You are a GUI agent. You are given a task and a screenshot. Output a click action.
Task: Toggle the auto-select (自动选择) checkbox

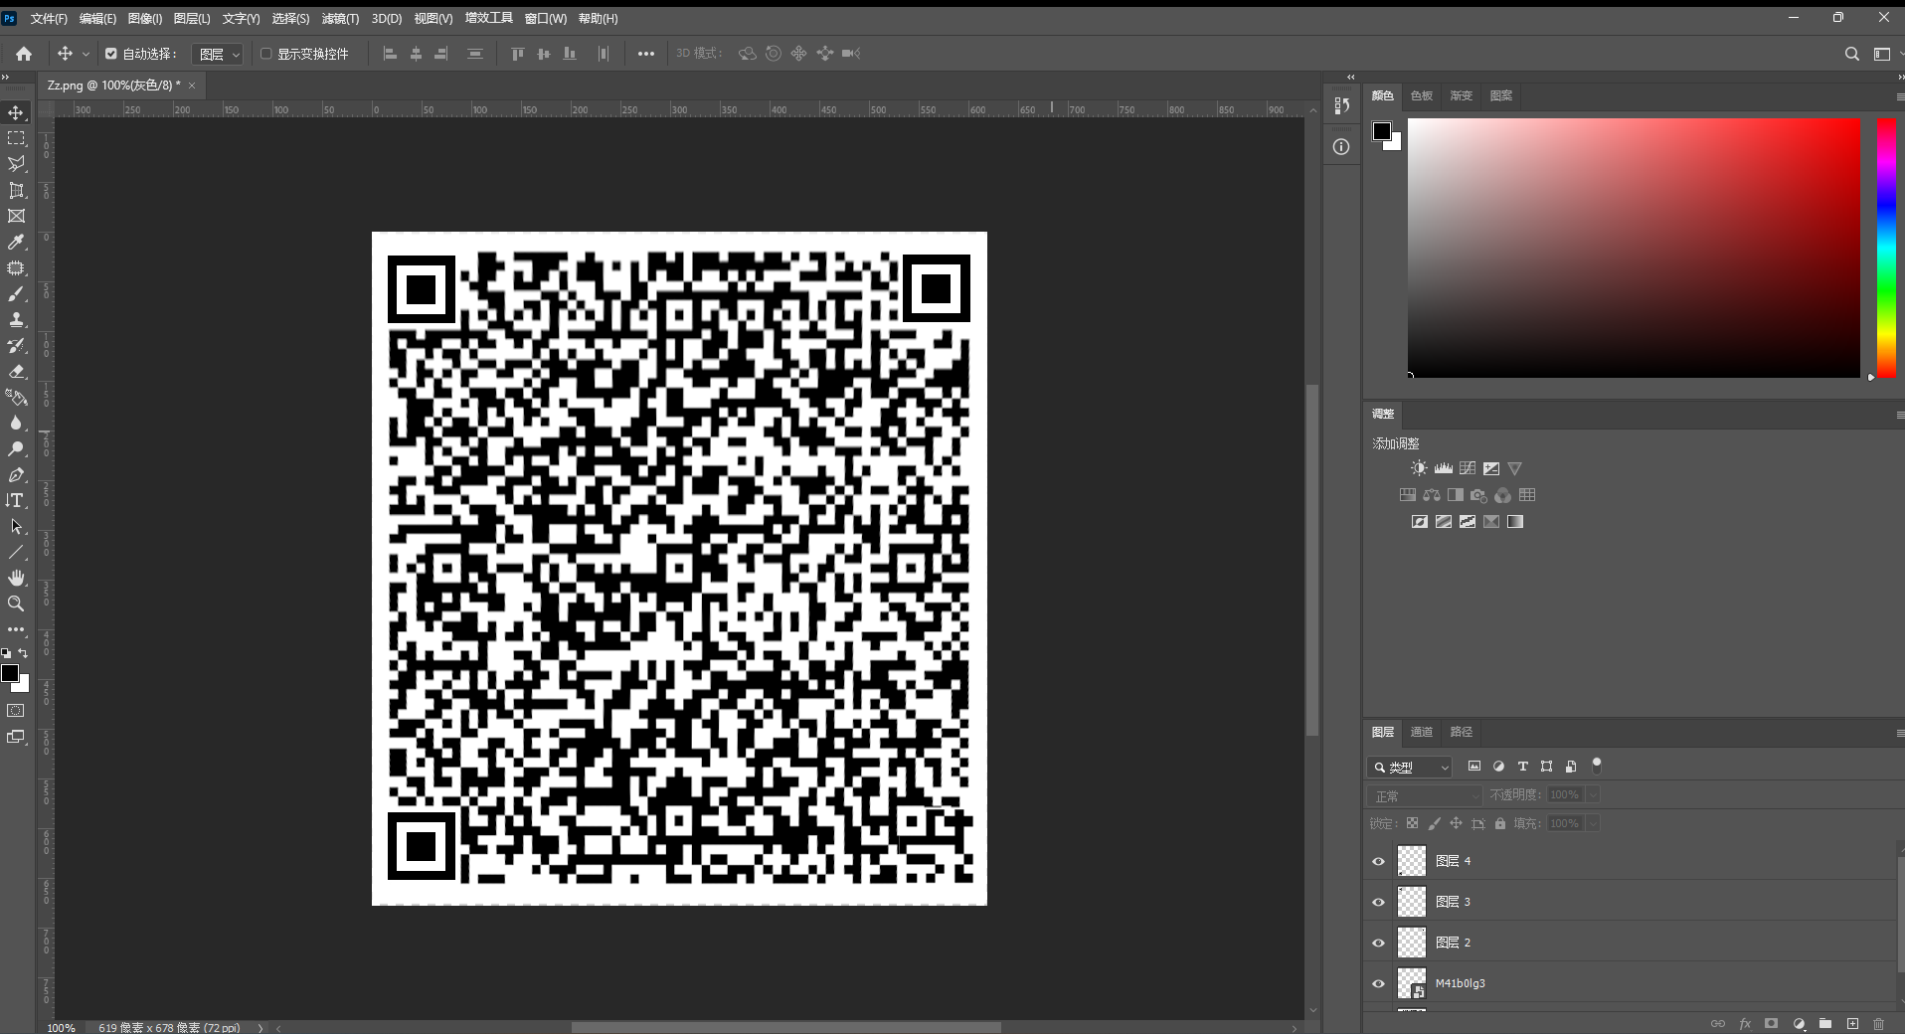pos(111,54)
